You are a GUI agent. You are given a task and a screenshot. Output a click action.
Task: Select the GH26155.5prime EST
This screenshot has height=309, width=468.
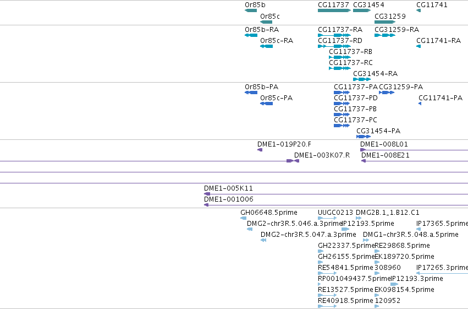coord(320,262)
